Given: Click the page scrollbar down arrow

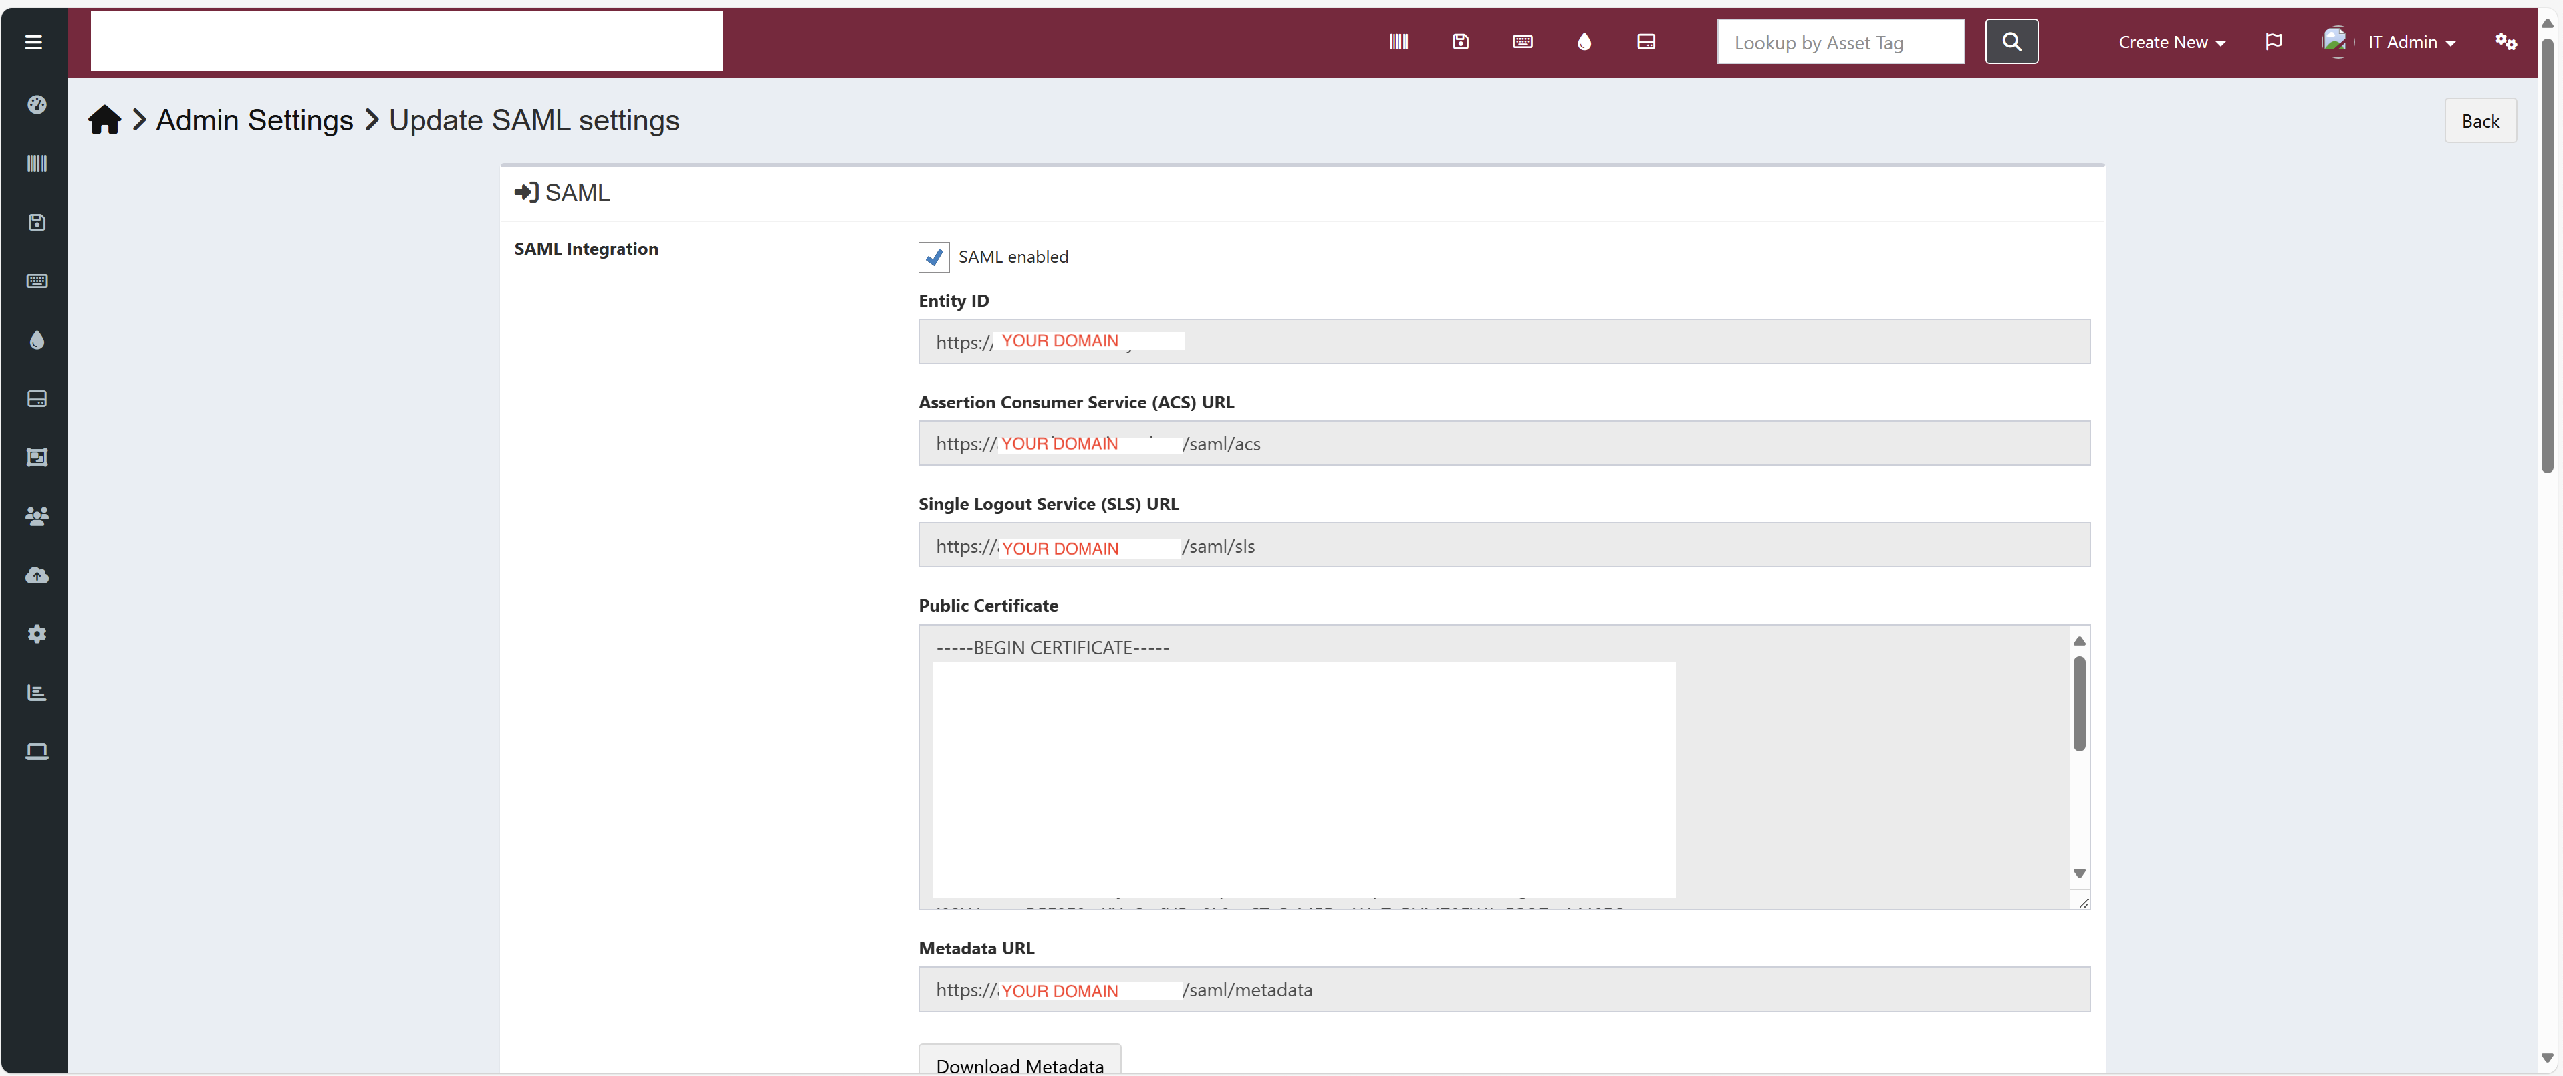Looking at the screenshot, I should coord(2547,1058).
